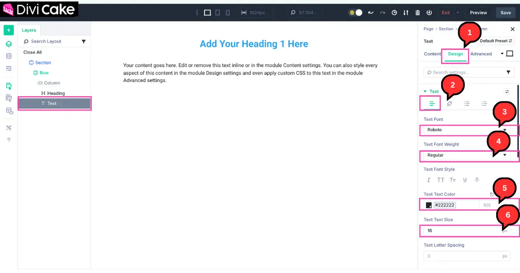The height and width of the screenshot is (273, 520).
Task: Click the power icon in top bar
Action: (x=429, y=13)
